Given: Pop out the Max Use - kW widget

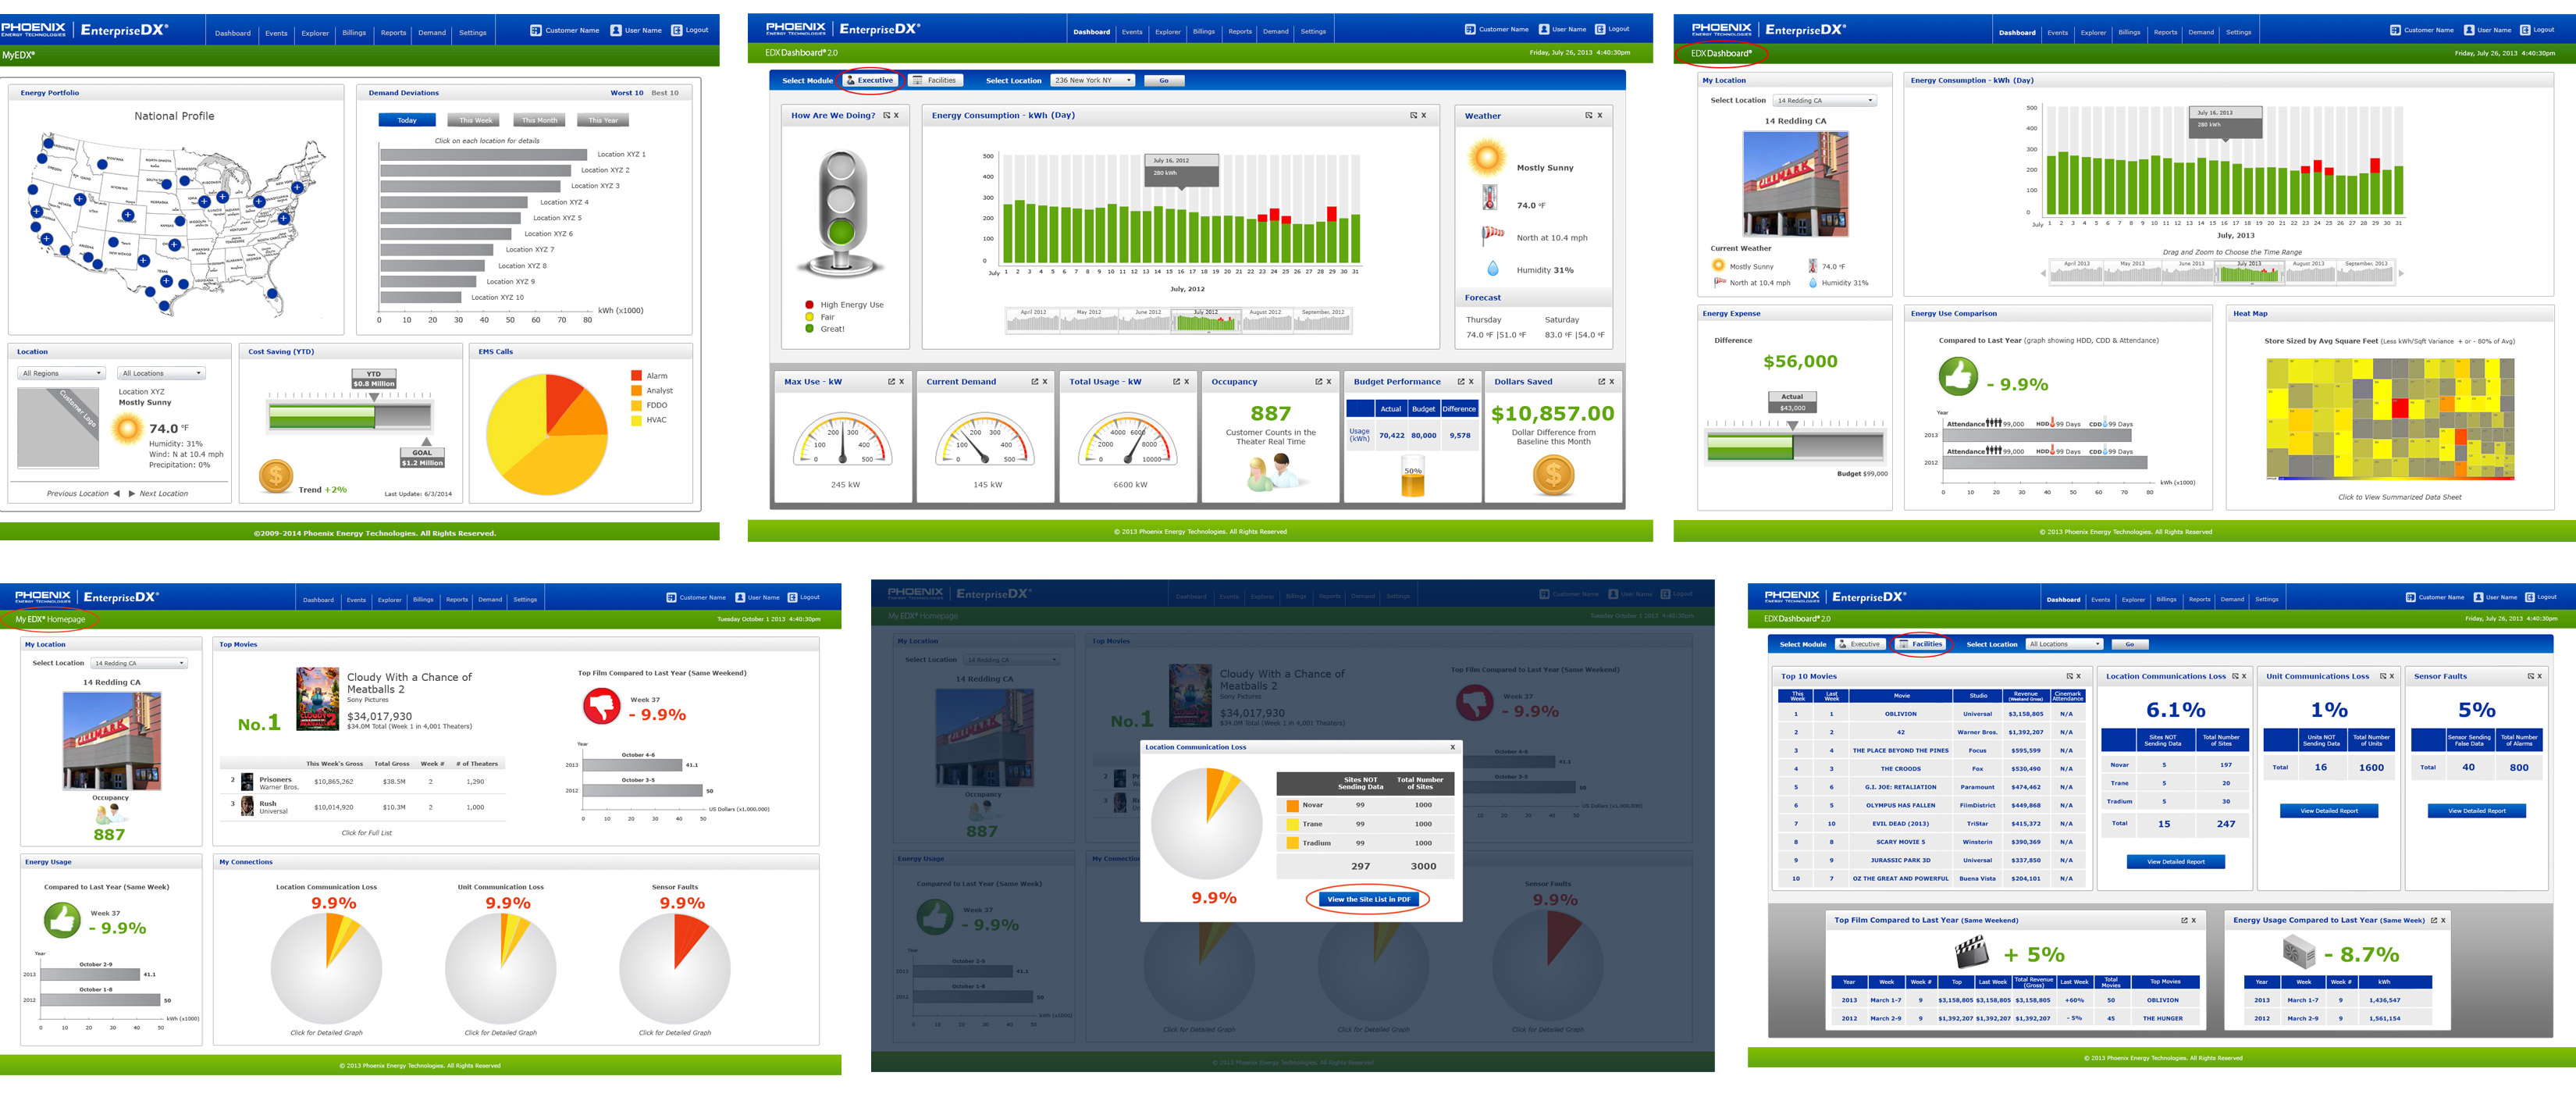Looking at the screenshot, I should (891, 382).
